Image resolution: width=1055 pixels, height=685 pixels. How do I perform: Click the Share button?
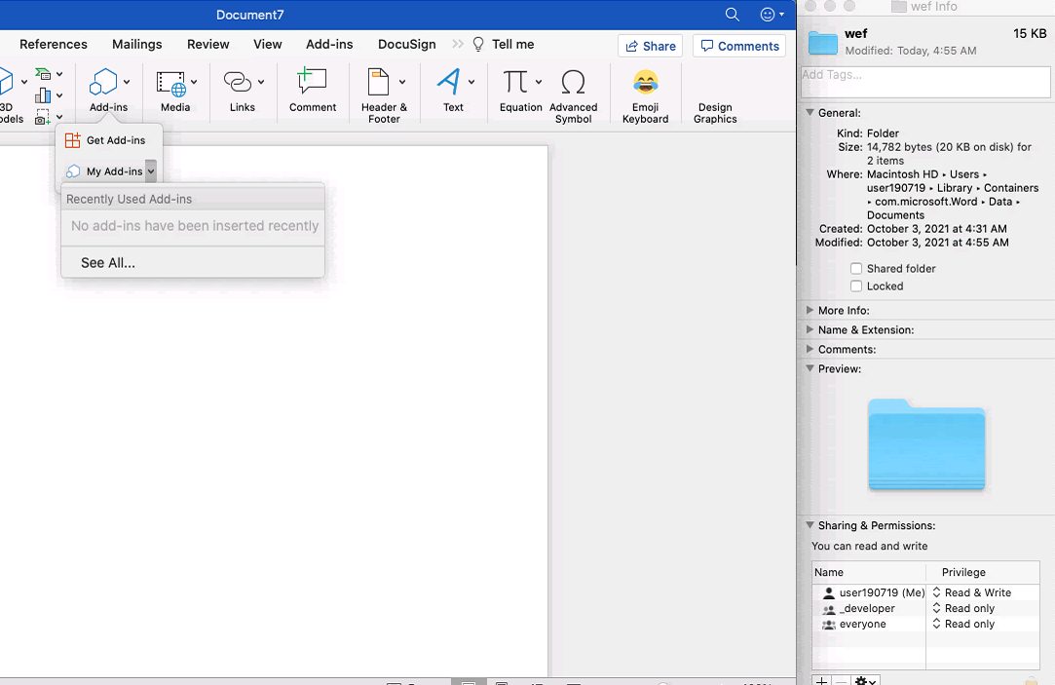(x=650, y=45)
